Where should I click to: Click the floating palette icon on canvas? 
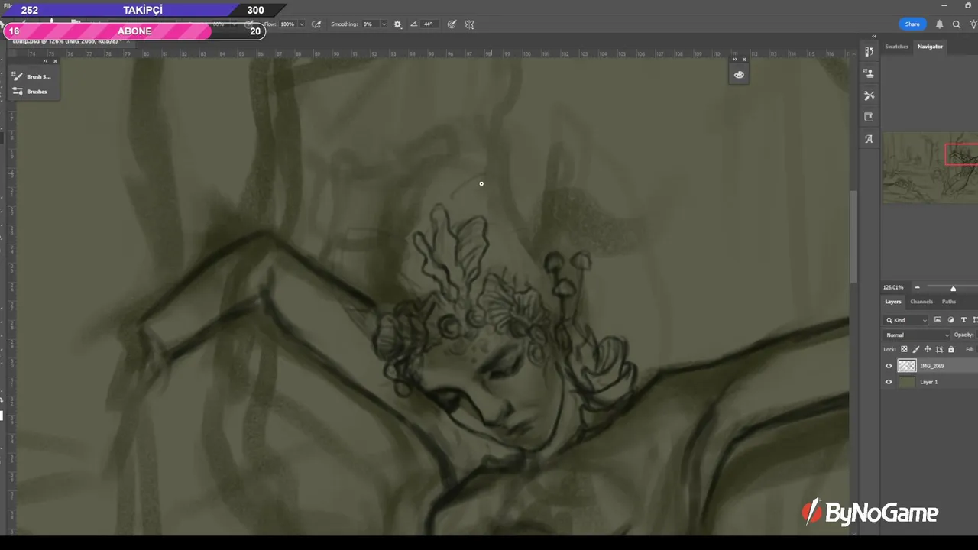(739, 75)
